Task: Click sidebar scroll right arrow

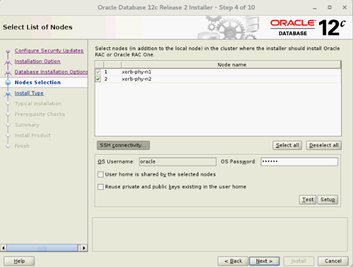Action: click(84, 248)
